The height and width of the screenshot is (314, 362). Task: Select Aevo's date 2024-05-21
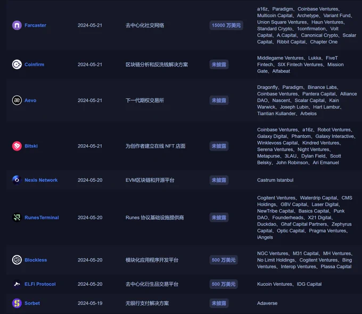click(x=90, y=101)
